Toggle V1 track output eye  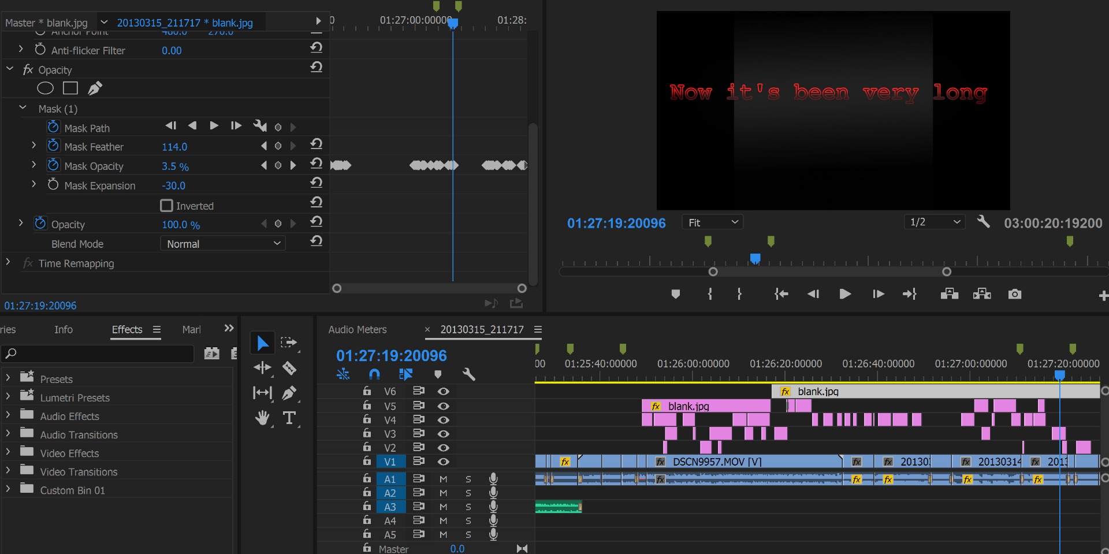tap(444, 462)
